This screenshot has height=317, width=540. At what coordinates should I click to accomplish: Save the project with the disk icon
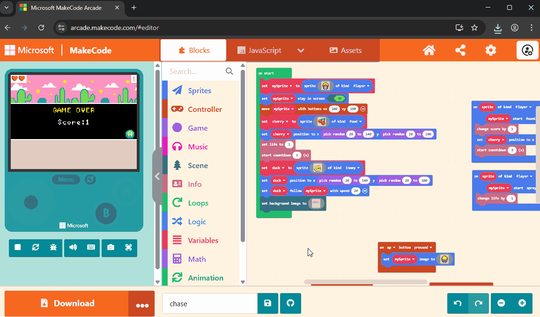point(267,303)
